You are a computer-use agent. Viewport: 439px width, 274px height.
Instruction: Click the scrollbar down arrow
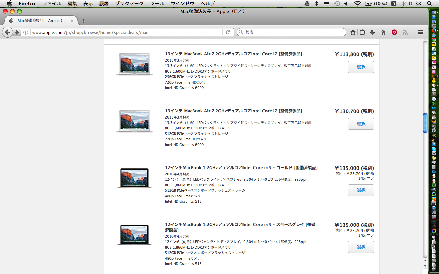(x=425, y=266)
